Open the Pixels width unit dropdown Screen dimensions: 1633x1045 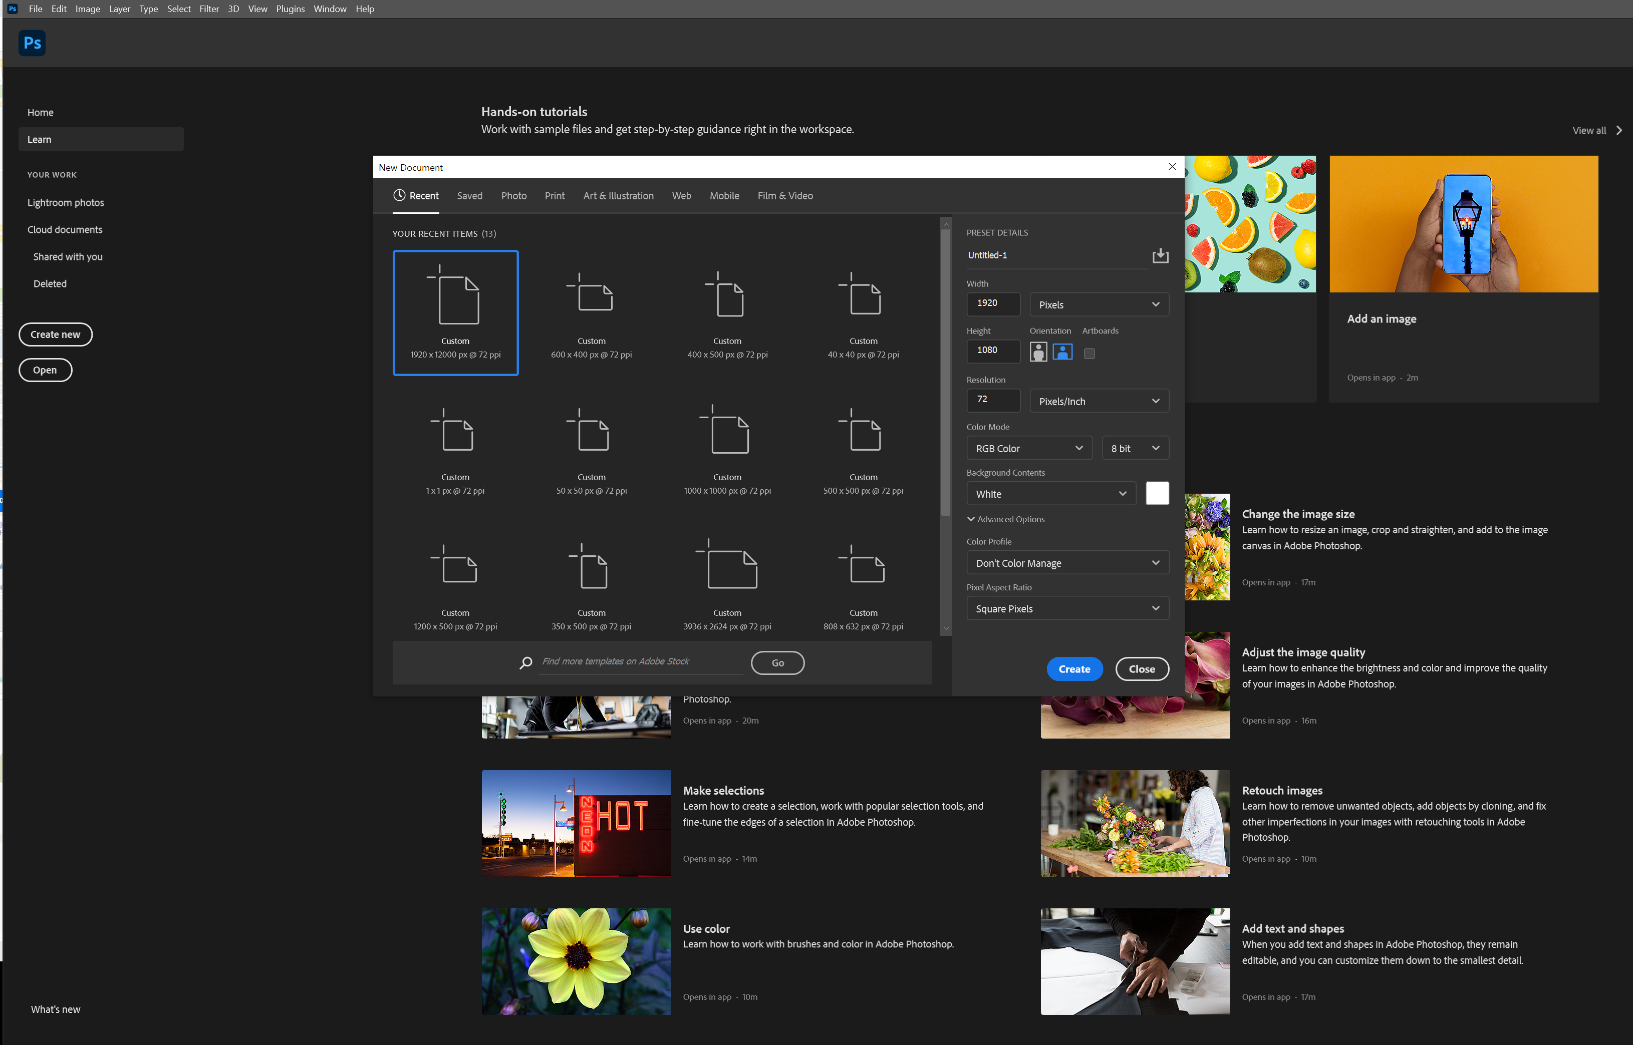point(1098,304)
